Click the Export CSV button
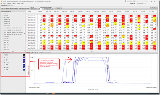Image resolution: width=160 pixels, height=95 pixels. click(x=58, y=8)
